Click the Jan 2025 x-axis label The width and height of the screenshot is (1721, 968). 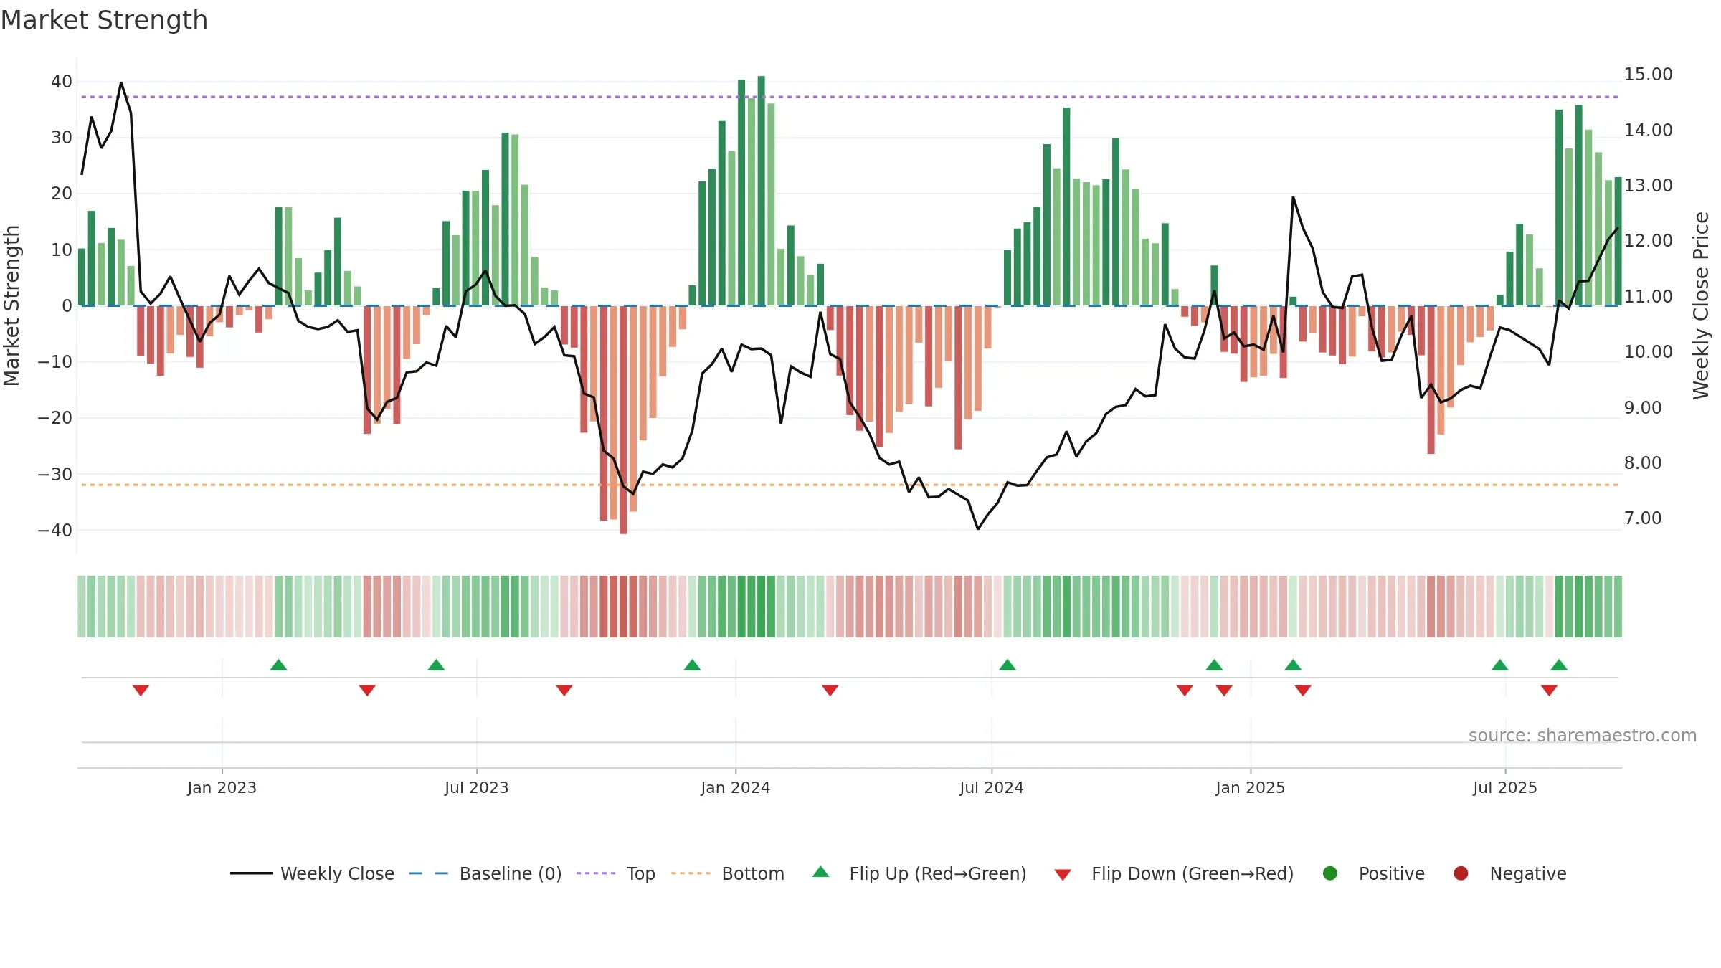click(1251, 787)
